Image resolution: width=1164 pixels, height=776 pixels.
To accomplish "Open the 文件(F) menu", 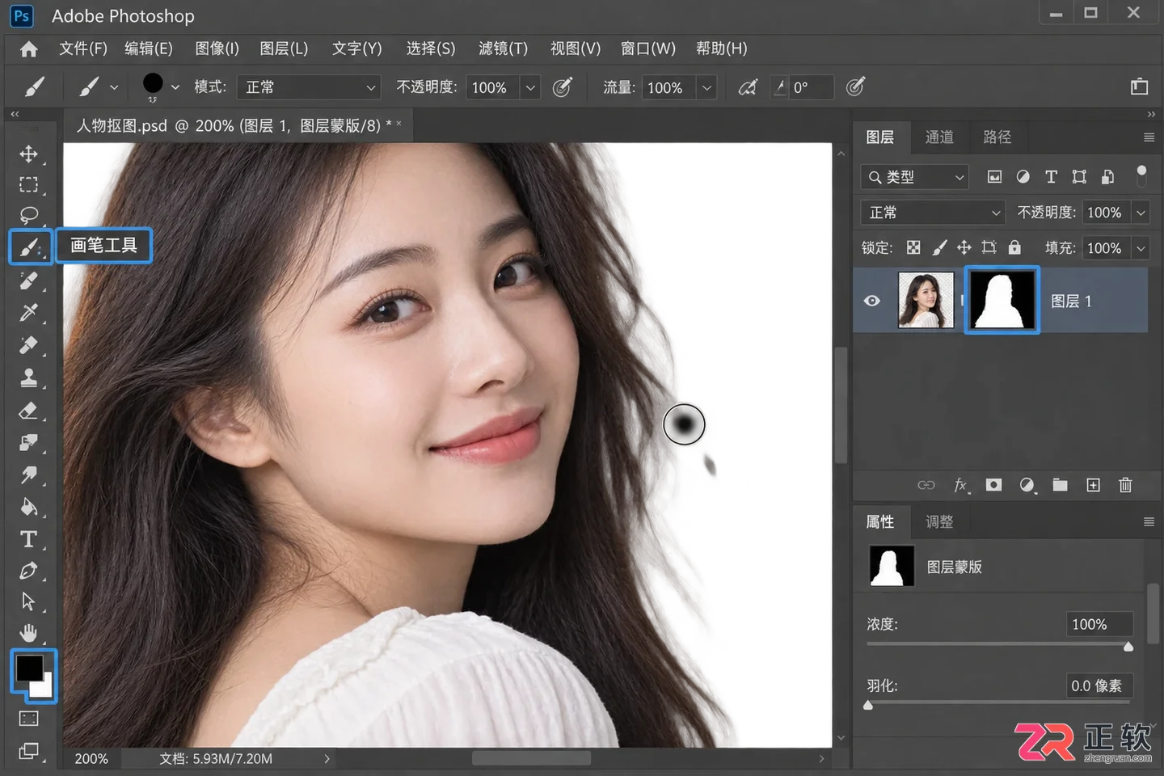I will [x=83, y=48].
